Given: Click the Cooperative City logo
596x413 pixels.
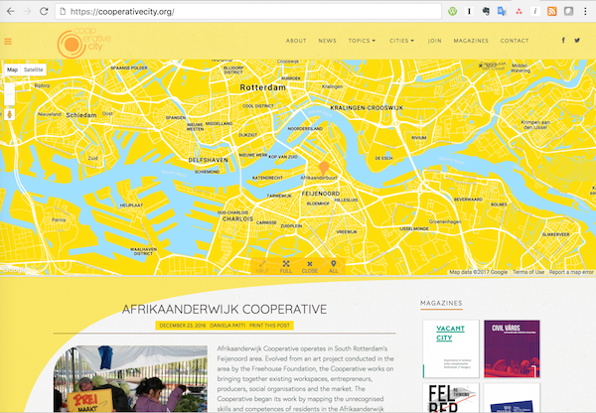Looking at the screenshot, I should pyautogui.click(x=84, y=43).
